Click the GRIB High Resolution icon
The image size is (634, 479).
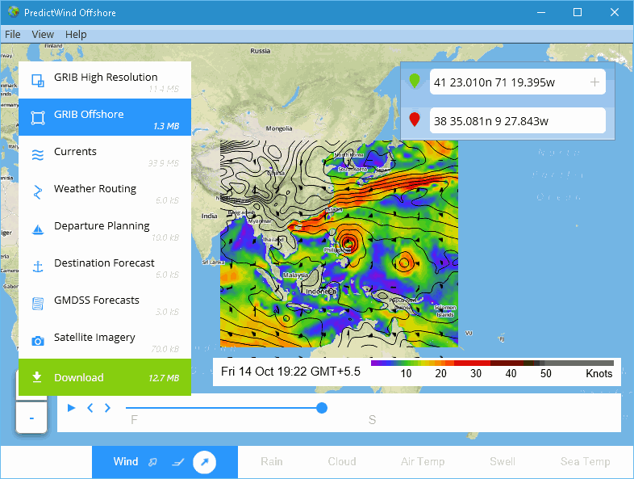click(38, 81)
